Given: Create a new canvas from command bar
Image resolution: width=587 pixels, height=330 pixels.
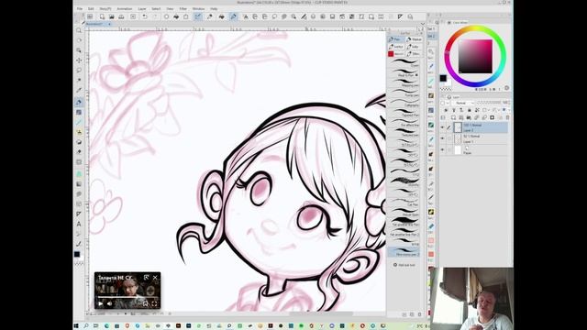Looking at the screenshot, I should pos(102,16).
